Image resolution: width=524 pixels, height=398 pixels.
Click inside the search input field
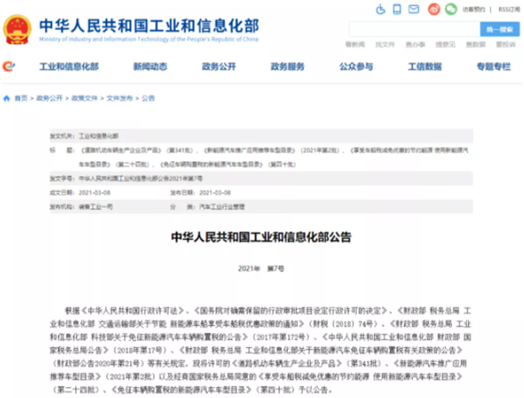click(x=414, y=29)
